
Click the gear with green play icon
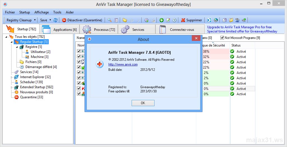tap(146, 20)
